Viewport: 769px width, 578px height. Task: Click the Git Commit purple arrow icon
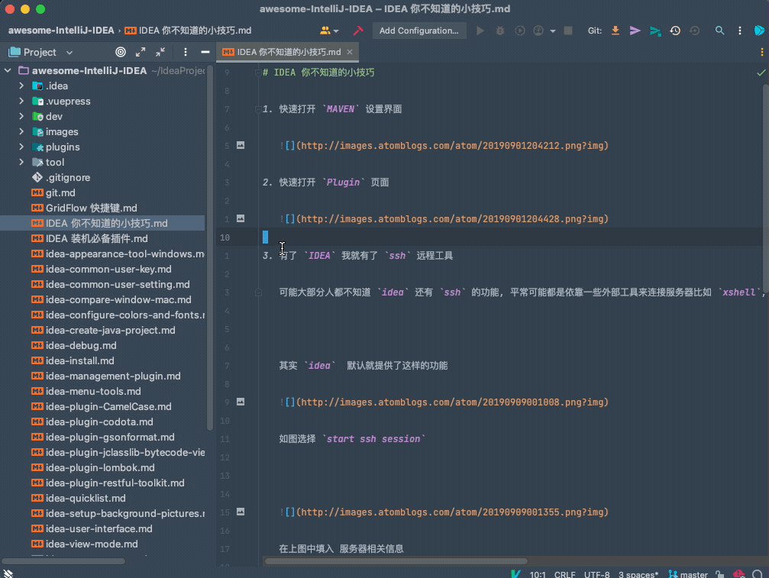(635, 31)
